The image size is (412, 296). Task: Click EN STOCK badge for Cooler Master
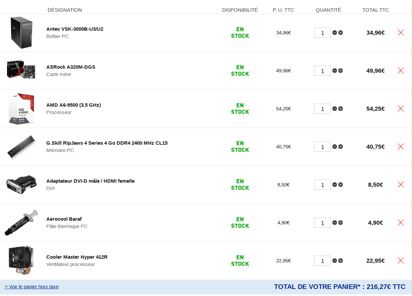240,261
